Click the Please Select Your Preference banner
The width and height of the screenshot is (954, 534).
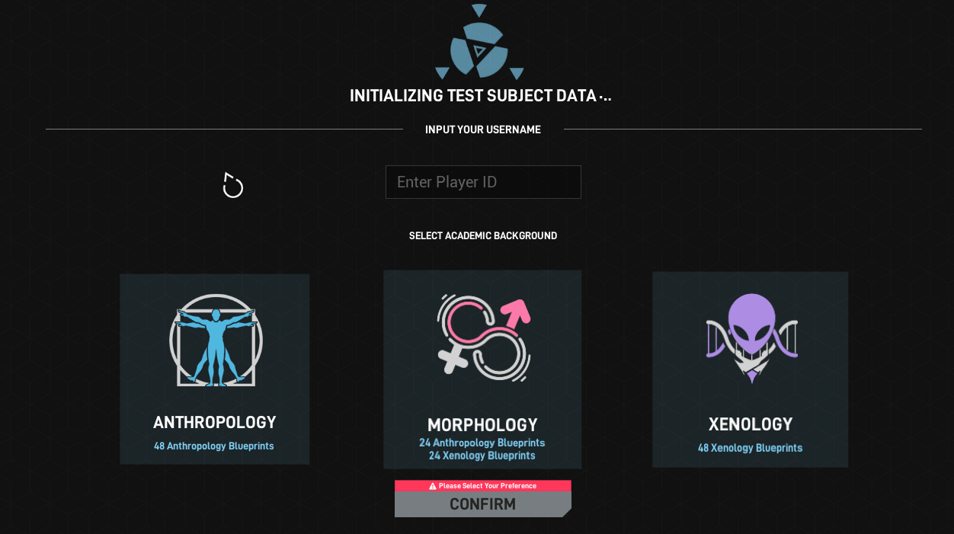[483, 485]
